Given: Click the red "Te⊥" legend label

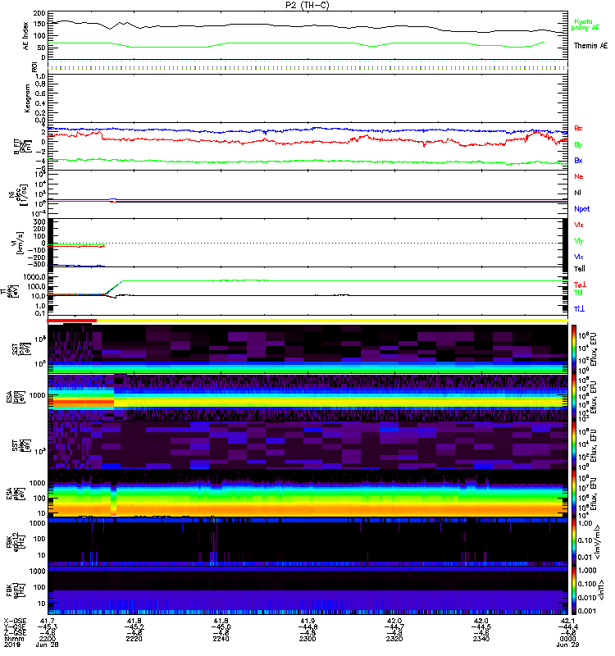Looking at the screenshot, I should coord(580,285).
